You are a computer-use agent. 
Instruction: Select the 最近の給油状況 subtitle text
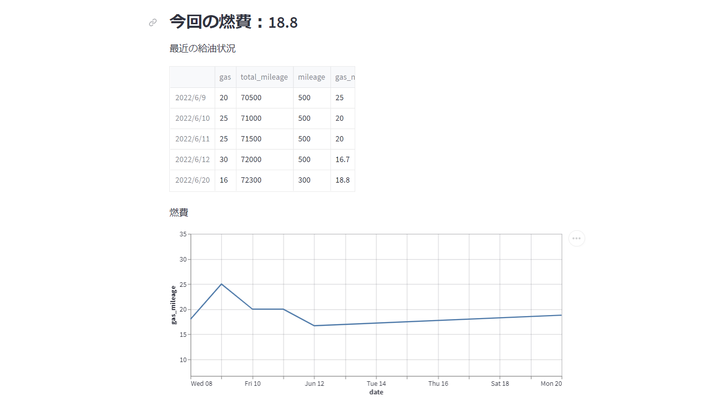tap(202, 48)
